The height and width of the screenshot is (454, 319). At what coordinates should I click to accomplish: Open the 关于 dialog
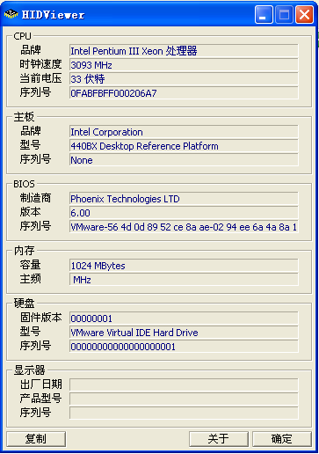click(219, 439)
